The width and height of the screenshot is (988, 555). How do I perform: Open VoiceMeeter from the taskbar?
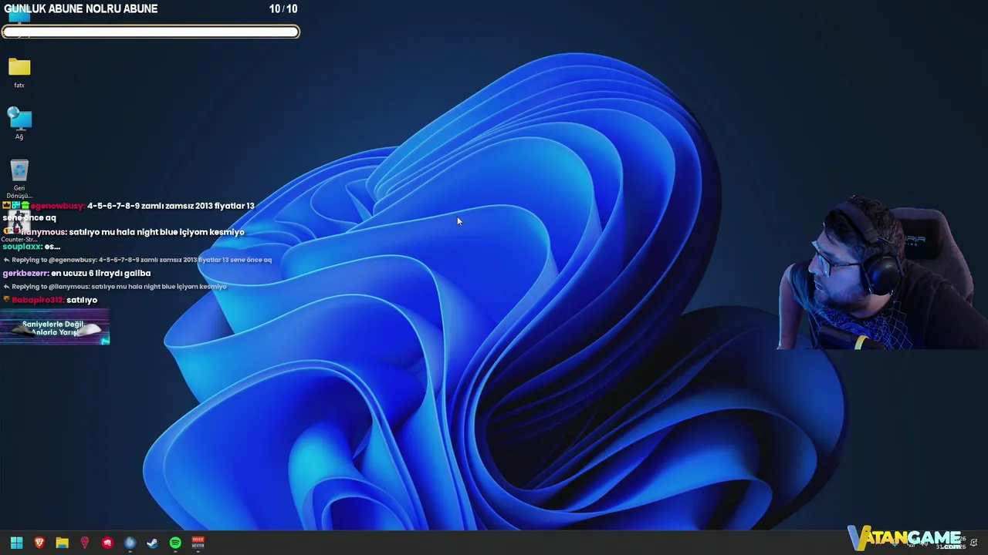(198, 543)
